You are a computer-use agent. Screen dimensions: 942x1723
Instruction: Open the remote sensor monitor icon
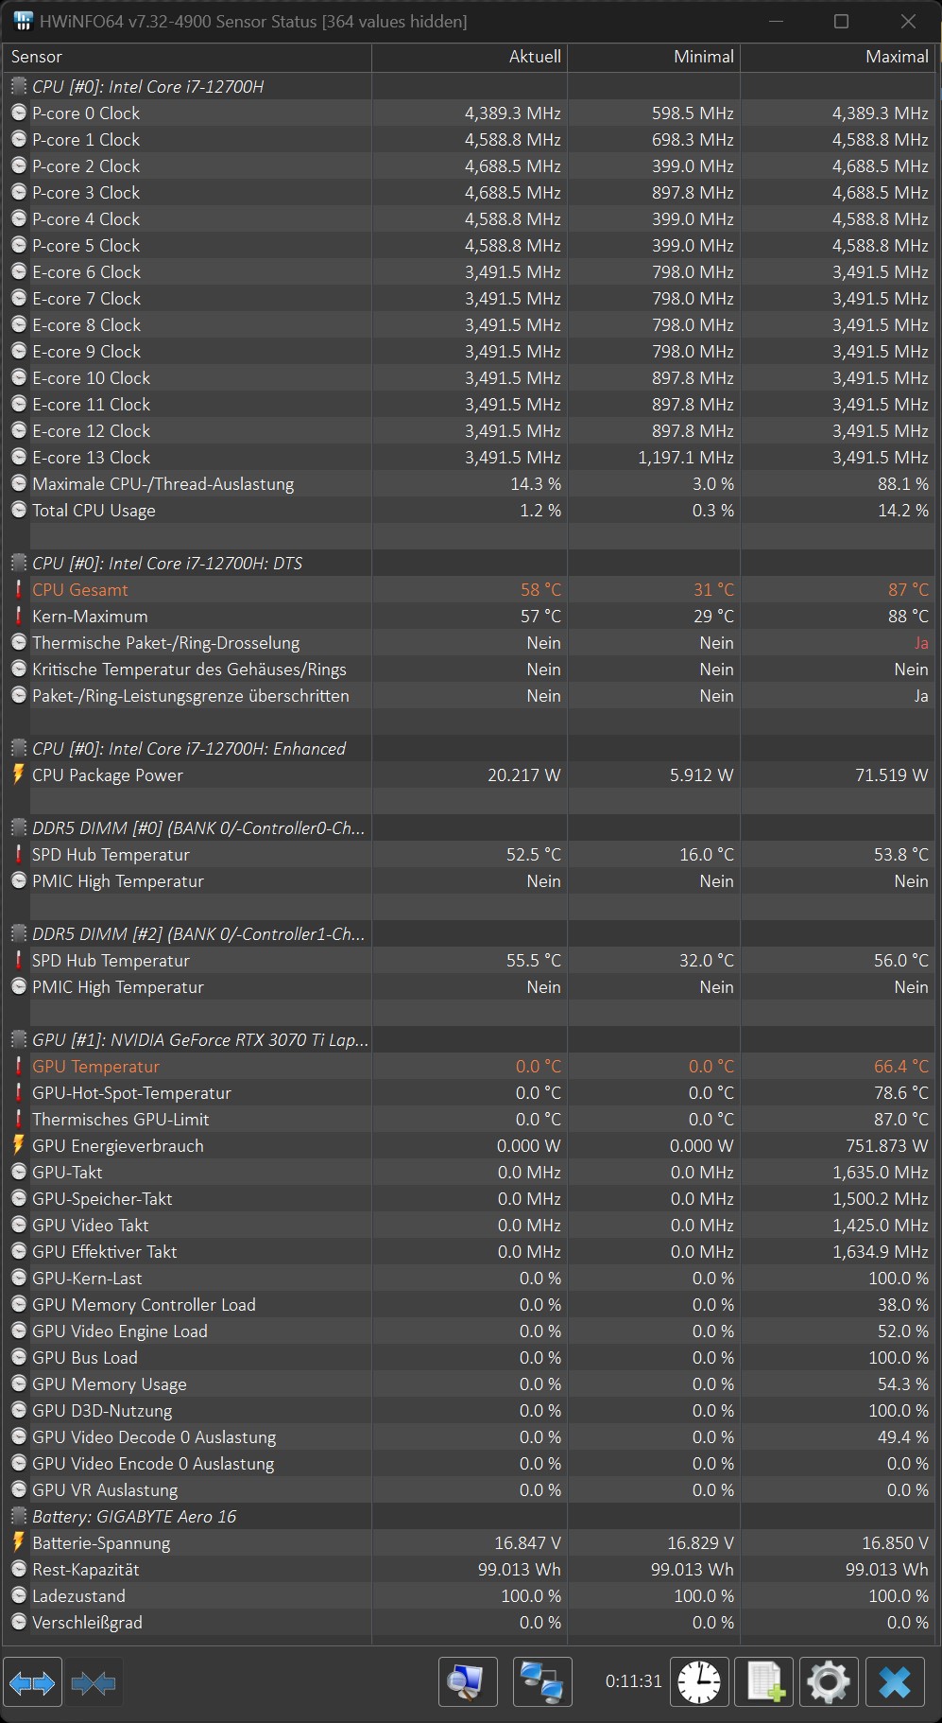click(469, 1682)
